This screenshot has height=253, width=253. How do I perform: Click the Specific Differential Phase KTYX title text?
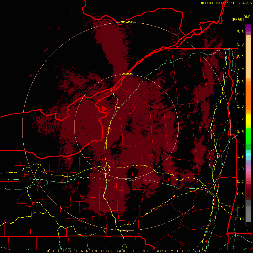coord(126,251)
